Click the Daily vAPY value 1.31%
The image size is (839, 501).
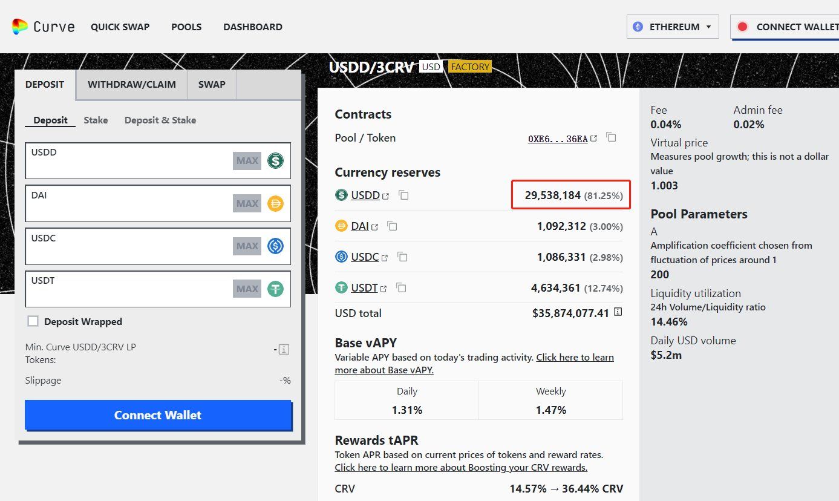pyautogui.click(x=407, y=410)
